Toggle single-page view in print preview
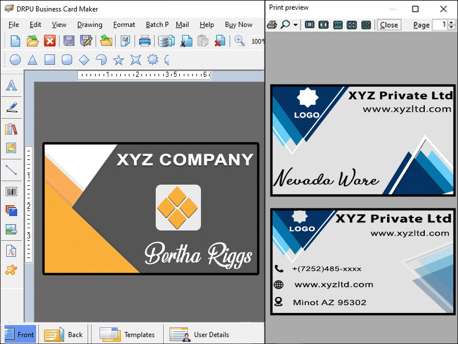Image resolution: width=458 pixels, height=344 pixels. (x=309, y=25)
